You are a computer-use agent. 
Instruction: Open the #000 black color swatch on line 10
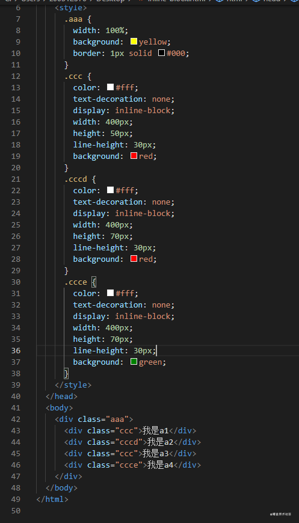coord(161,53)
